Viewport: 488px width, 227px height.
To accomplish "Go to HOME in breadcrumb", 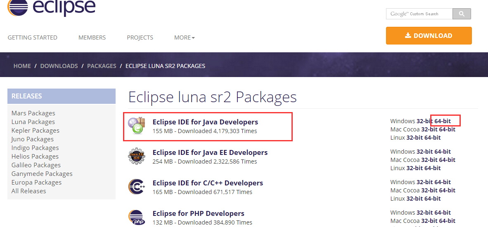I will [22, 66].
